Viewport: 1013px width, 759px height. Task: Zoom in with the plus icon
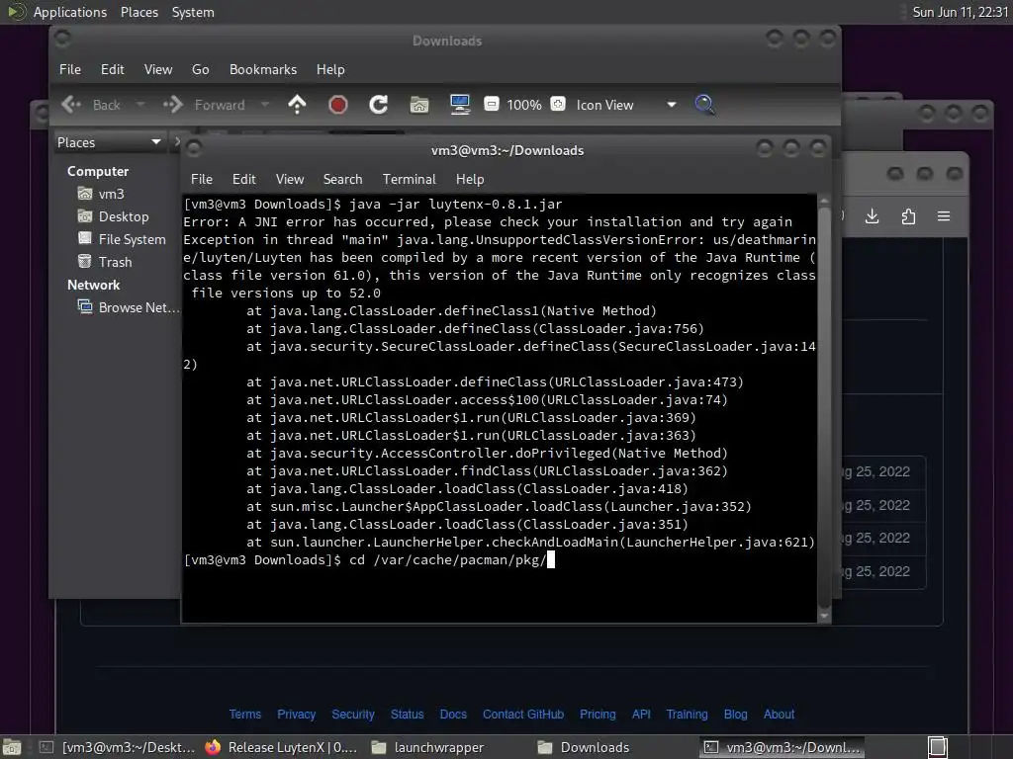coord(558,104)
